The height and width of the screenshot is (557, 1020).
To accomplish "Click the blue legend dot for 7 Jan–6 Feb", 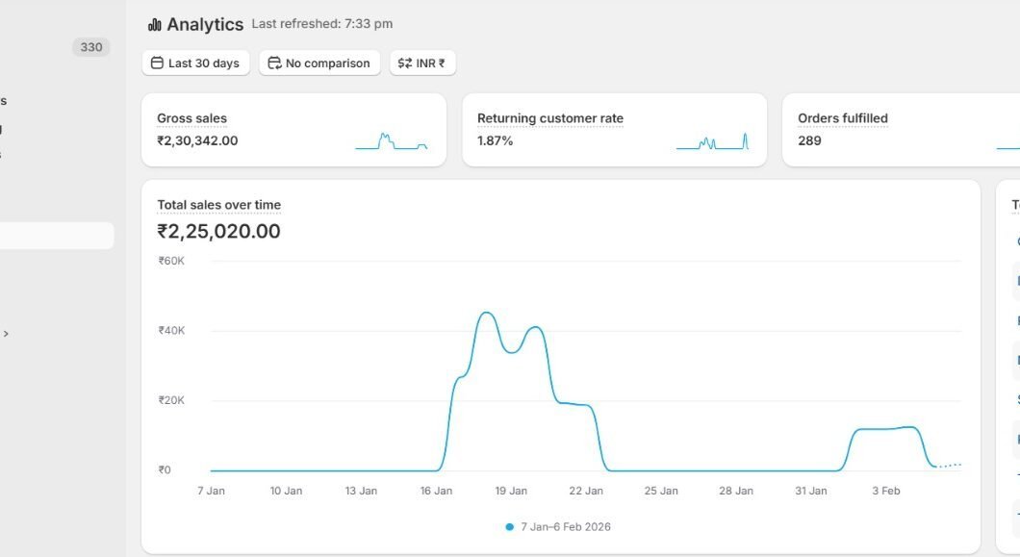I will click(509, 527).
